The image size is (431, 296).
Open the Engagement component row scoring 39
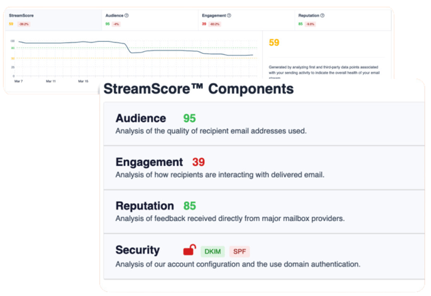(264, 168)
